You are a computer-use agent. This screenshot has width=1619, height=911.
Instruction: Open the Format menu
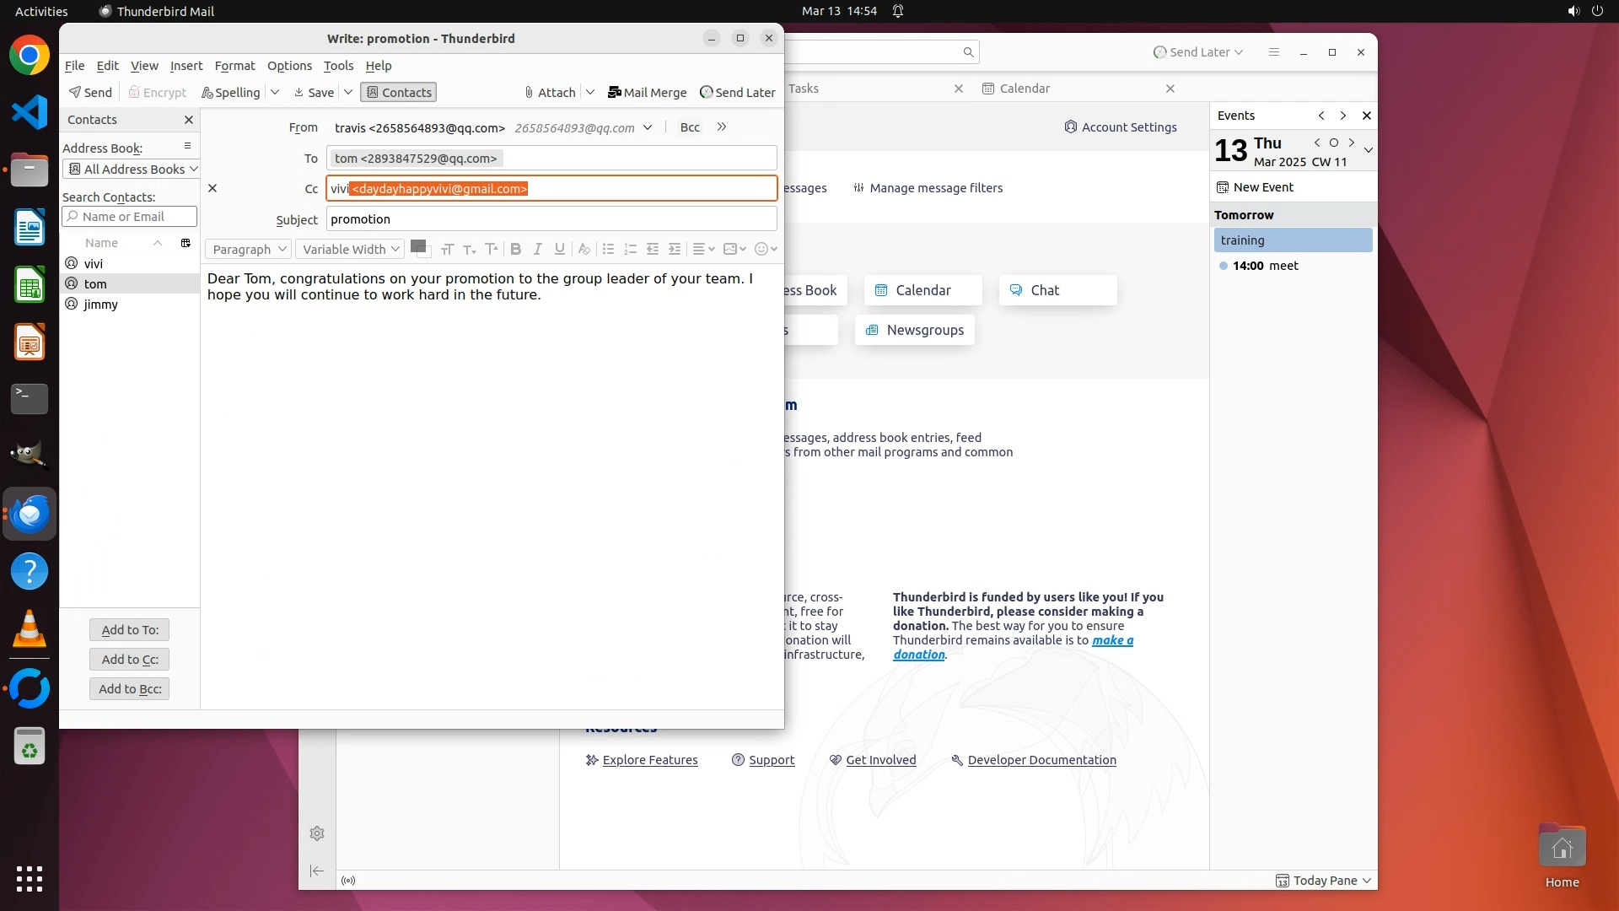coord(234,66)
